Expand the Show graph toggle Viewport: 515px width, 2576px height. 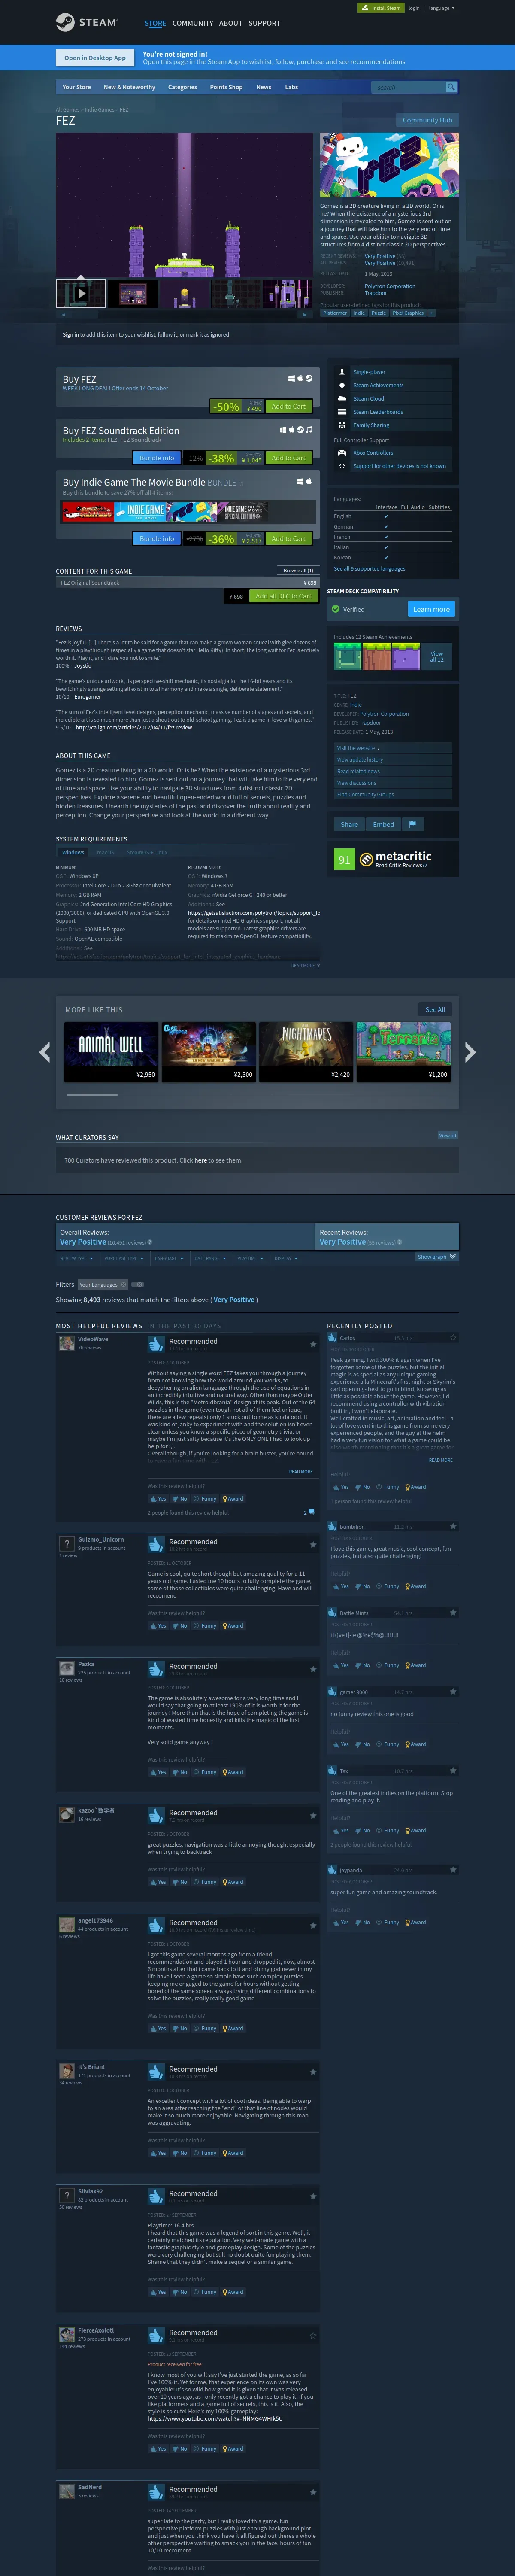[x=437, y=1257]
